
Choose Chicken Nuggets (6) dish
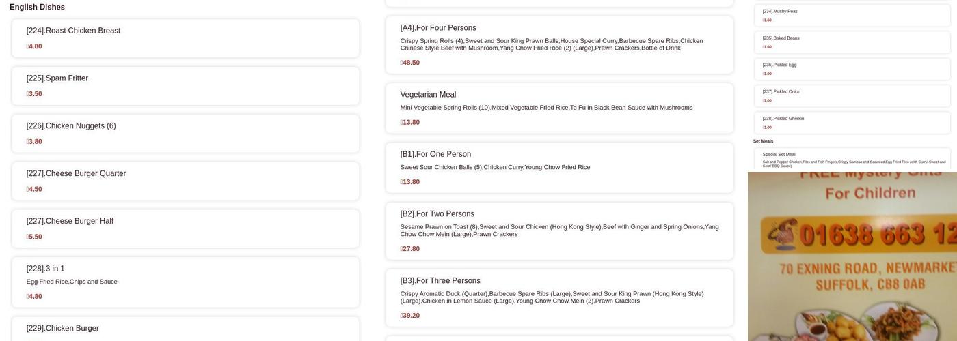[185, 134]
